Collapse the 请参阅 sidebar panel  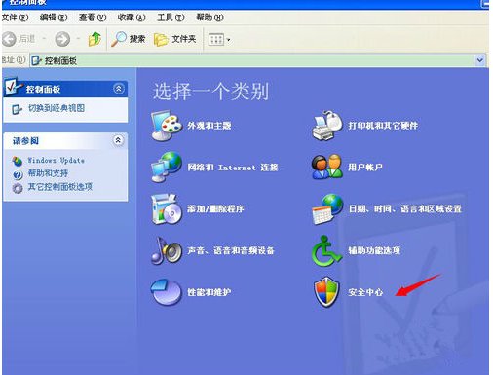point(118,140)
